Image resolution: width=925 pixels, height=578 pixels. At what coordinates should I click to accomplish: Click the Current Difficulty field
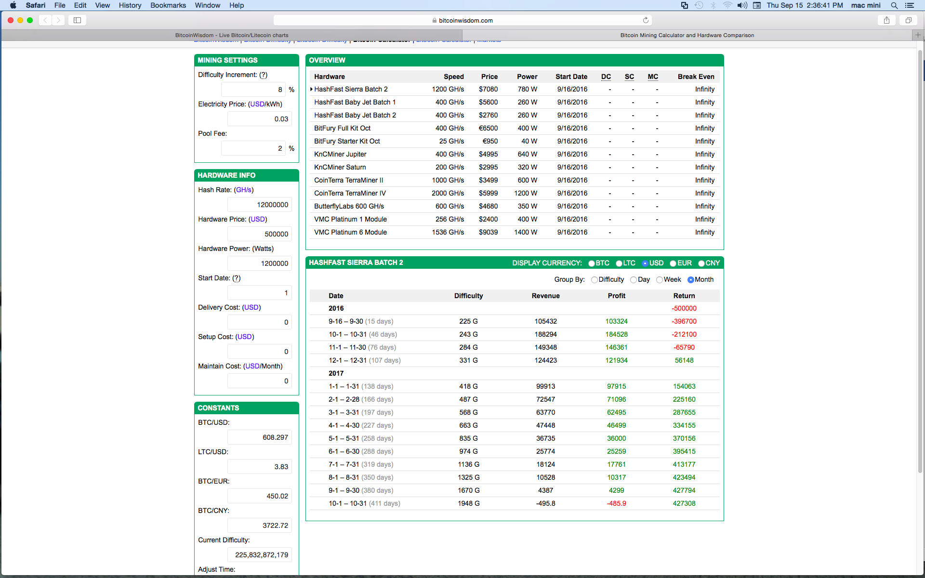click(x=260, y=555)
